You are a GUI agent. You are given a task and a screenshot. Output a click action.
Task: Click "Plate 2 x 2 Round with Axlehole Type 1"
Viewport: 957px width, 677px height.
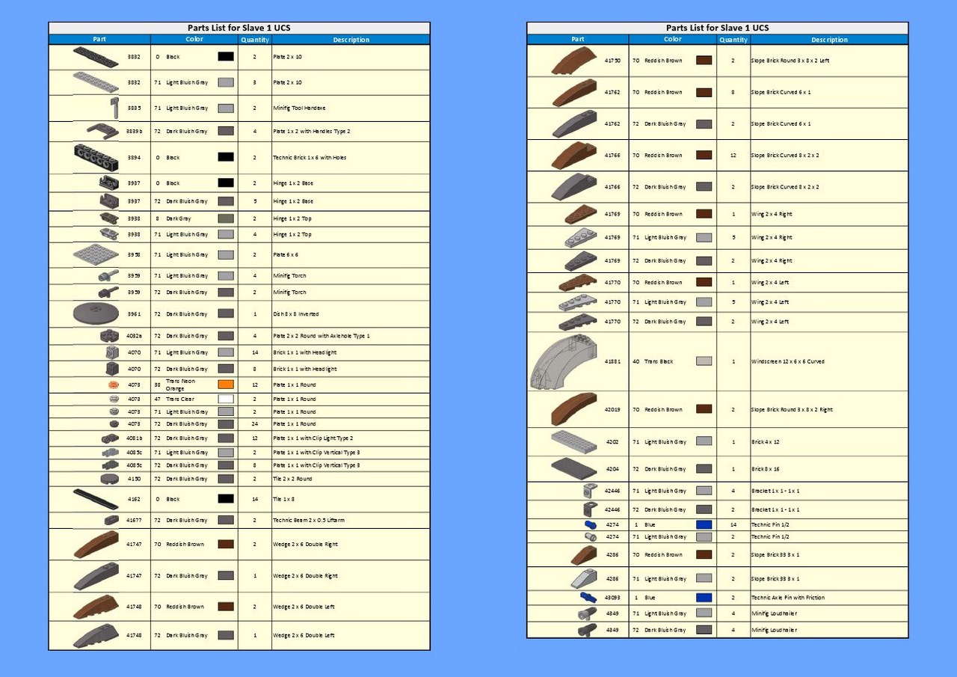[321, 336]
